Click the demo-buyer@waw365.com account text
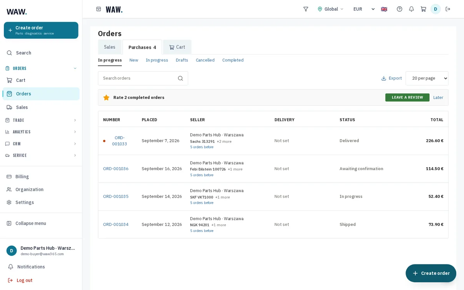The image size is (464, 290). point(42,254)
